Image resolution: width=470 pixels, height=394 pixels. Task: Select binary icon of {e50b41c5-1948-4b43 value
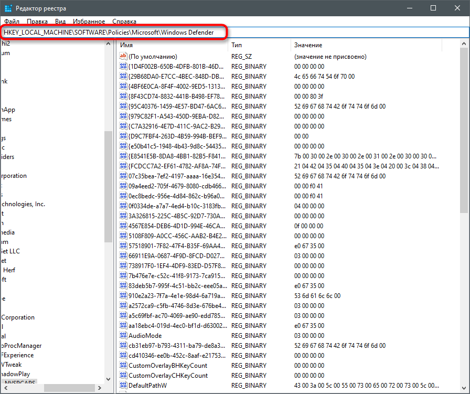[x=123, y=146]
